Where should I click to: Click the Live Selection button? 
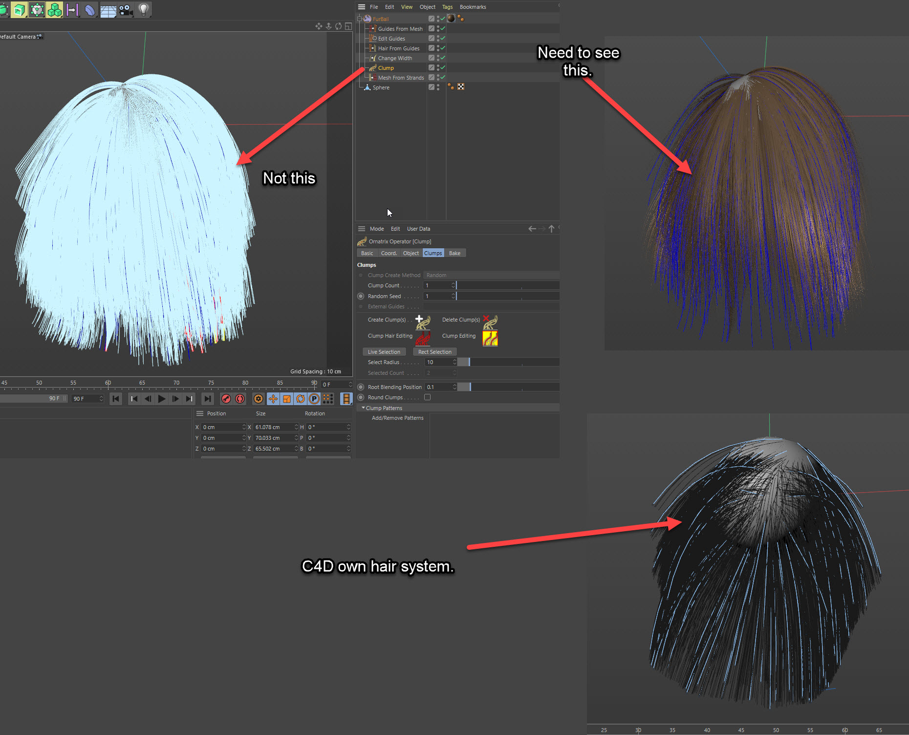click(x=384, y=352)
